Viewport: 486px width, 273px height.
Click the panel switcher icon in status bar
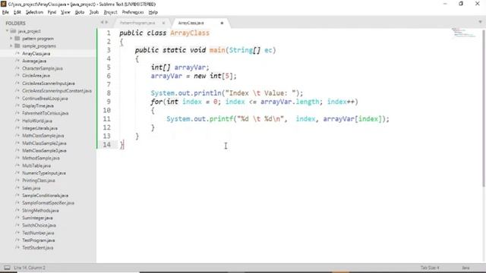pyautogui.click(x=7, y=268)
